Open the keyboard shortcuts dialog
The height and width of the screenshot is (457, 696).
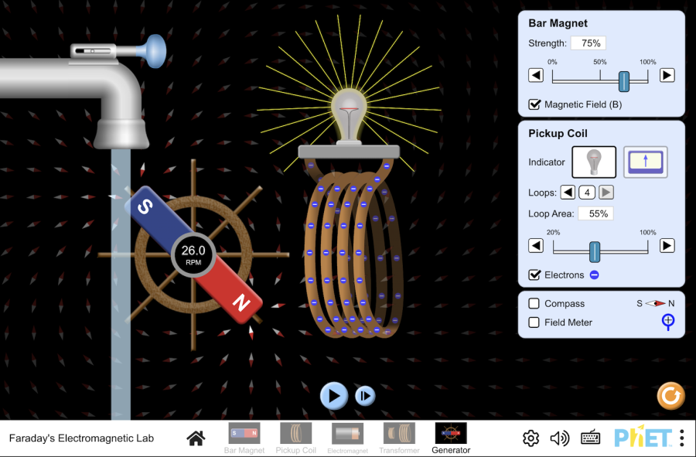(x=590, y=438)
